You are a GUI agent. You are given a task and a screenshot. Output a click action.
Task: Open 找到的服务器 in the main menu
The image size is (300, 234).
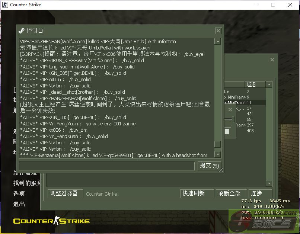pyautogui.click(x=27, y=183)
